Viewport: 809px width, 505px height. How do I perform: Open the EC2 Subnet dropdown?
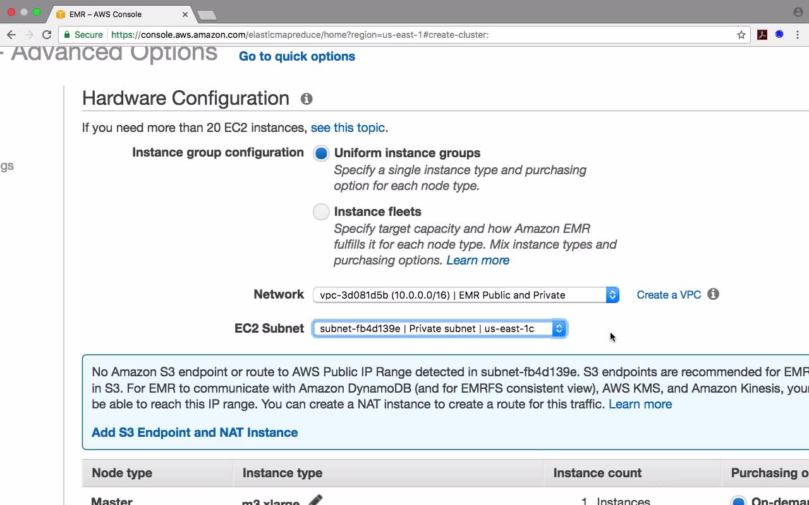(x=439, y=329)
